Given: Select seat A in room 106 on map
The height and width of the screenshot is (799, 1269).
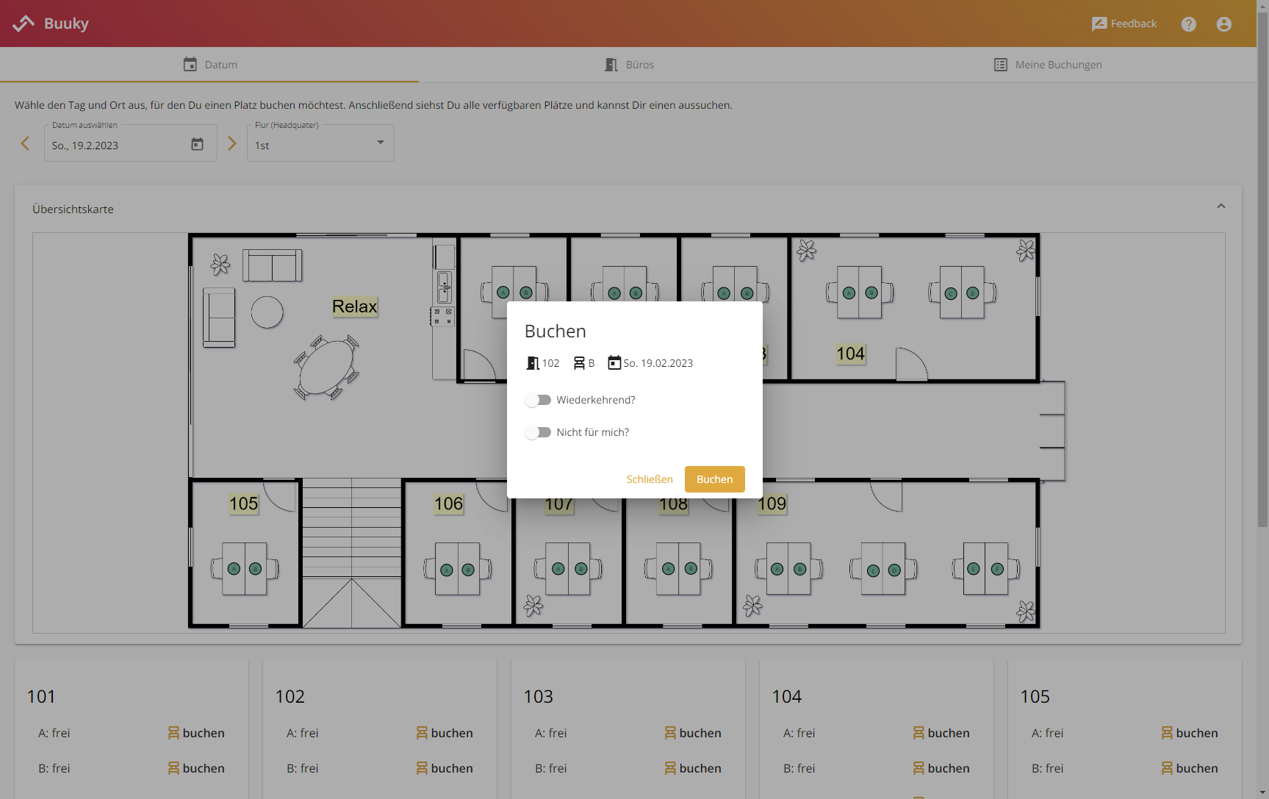Looking at the screenshot, I should pos(447,570).
